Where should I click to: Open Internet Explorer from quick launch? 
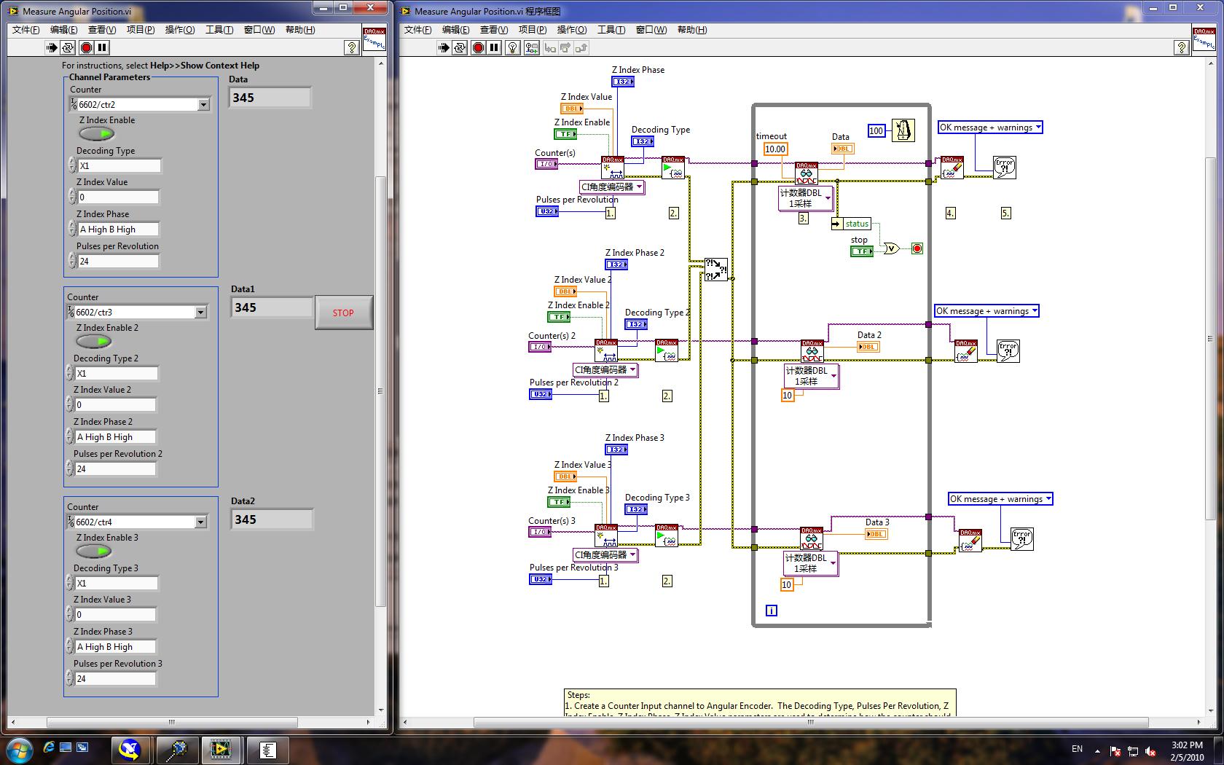[x=49, y=748]
